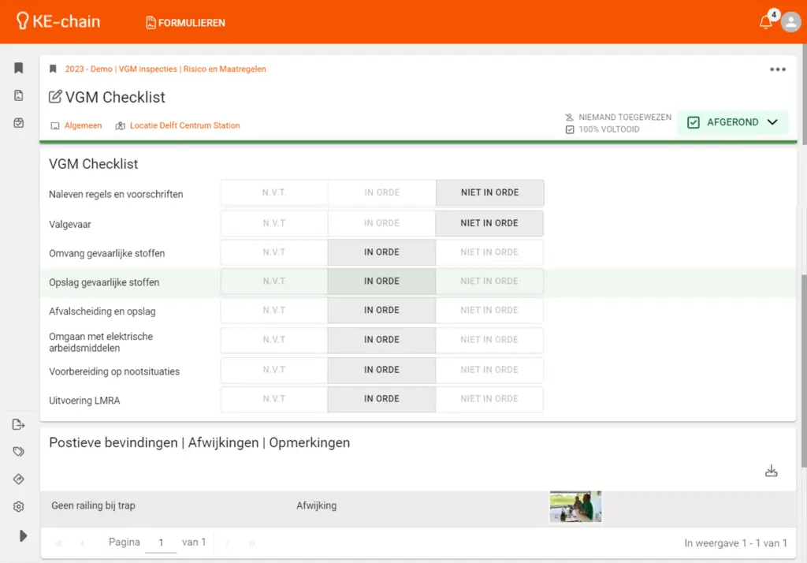The height and width of the screenshot is (563, 807).
Task: Select N.V.T for Uitvoering LMRA
Action: pyautogui.click(x=273, y=399)
